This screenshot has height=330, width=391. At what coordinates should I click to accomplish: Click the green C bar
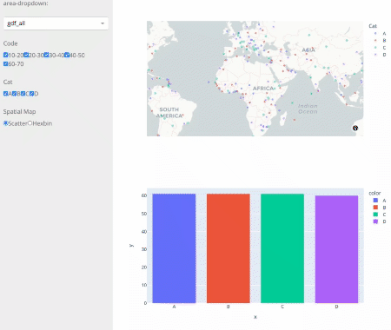coord(282,248)
